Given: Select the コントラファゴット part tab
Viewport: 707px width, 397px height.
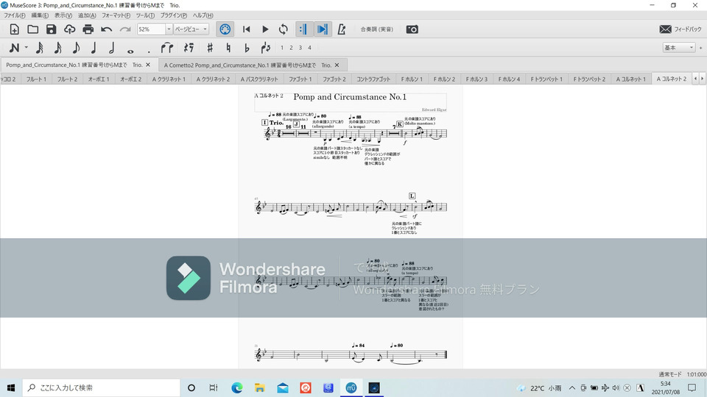Looking at the screenshot, I should point(373,79).
